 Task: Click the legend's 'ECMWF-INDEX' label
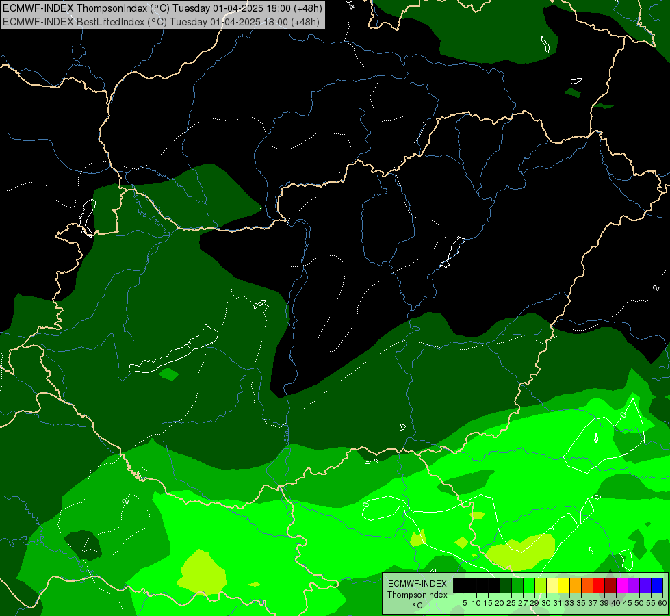pos(417,584)
